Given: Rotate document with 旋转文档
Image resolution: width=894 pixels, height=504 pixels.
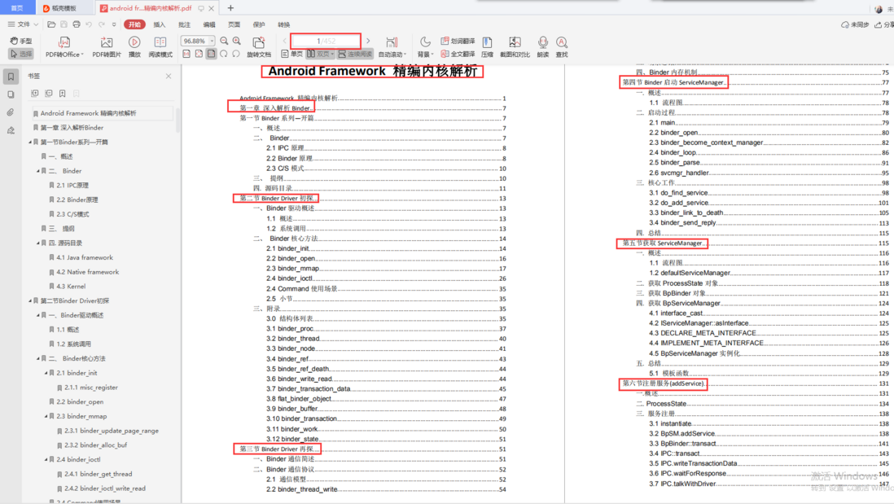Looking at the screenshot, I should coord(259,46).
